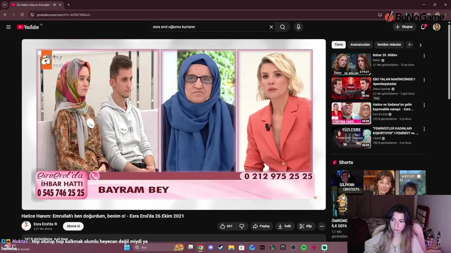Show more filter chips with the right arrow
This screenshot has width=451, height=253.
(x=420, y=45)
